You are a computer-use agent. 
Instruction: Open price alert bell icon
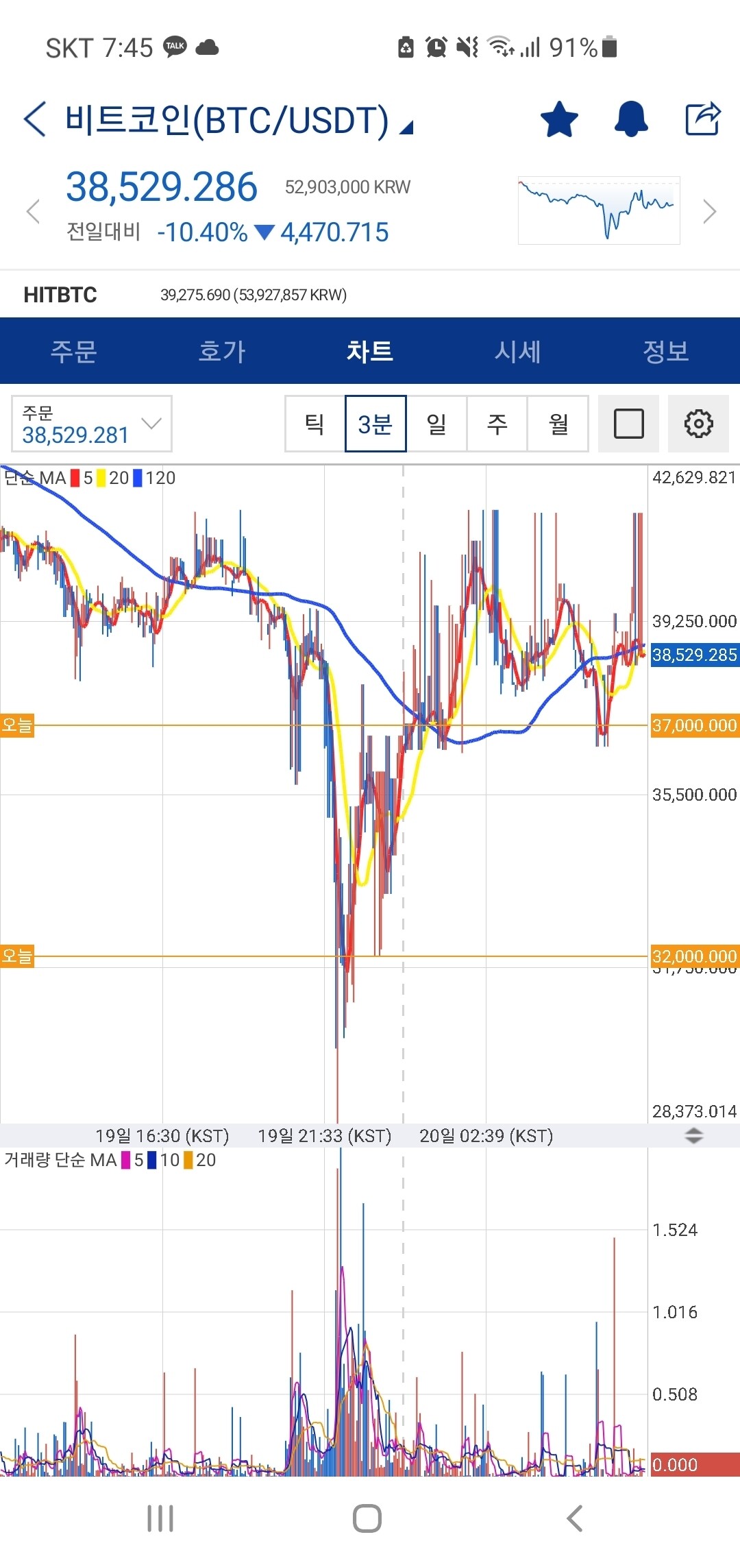[x=630, y=119]
